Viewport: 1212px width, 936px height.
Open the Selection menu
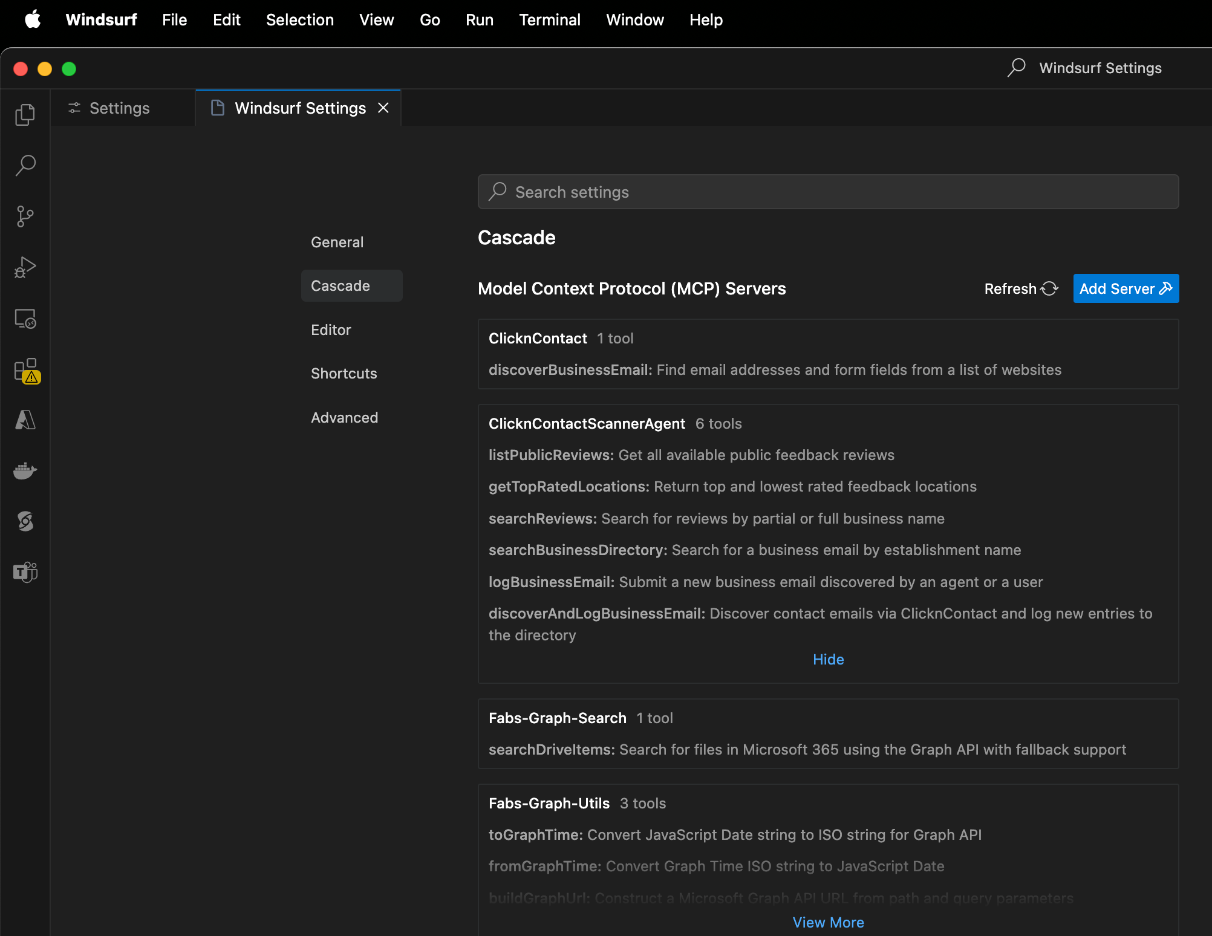[x=300, y=19]
